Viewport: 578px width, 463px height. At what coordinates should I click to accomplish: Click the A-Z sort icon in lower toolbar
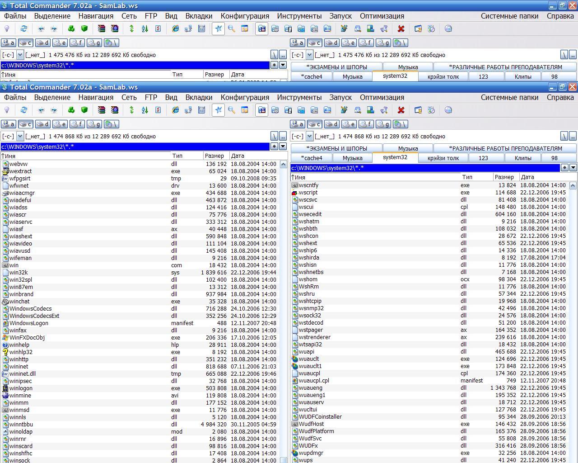[x=144, y=110]
